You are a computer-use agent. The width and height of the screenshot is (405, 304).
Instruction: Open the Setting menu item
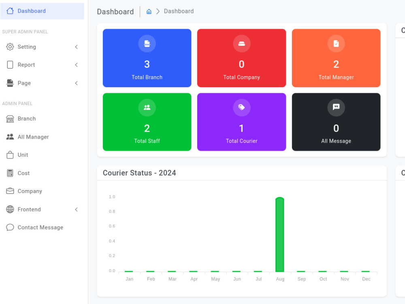tap(42, 47)
